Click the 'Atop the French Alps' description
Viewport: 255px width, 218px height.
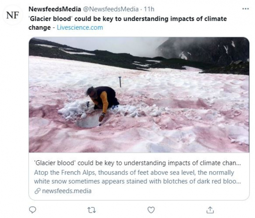pyautogui.click(x=134, y=172)
